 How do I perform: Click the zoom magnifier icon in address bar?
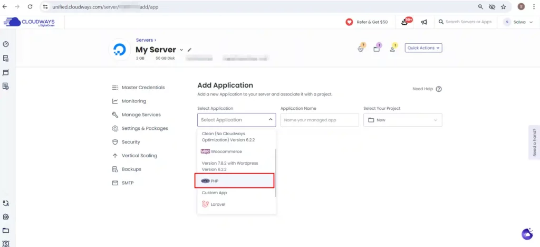[480, 6]
